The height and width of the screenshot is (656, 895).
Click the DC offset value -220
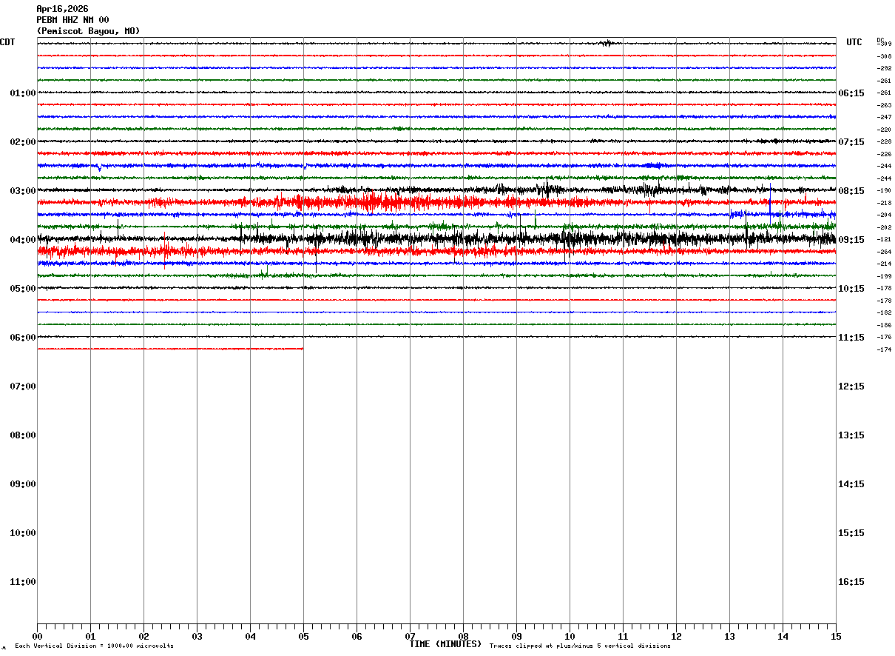click(x=884, y=130)
